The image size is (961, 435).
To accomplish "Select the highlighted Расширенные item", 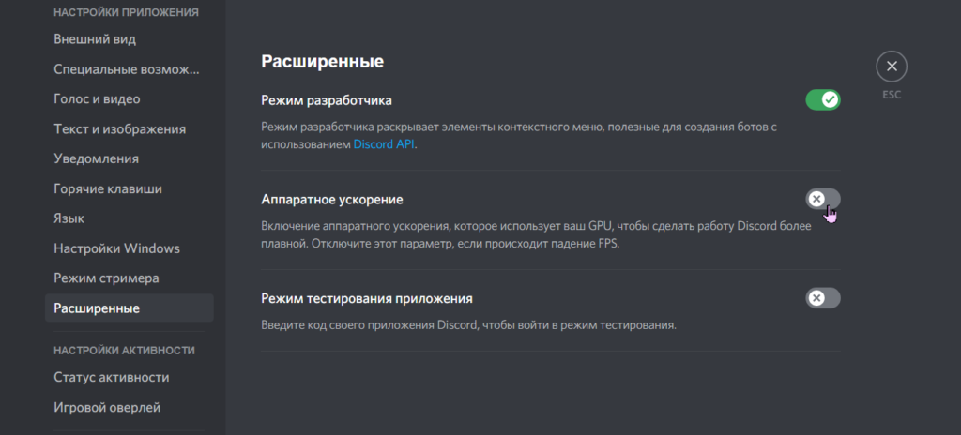I will [x=97, y=308].
